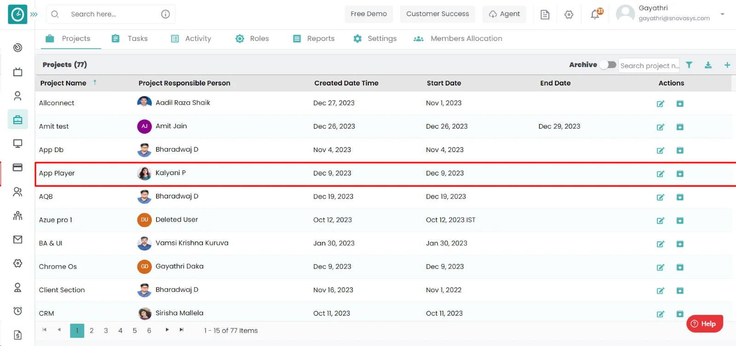Switch to the Roles tab
This screenshot has height=346, width=736.
click(x=252, y=39)
